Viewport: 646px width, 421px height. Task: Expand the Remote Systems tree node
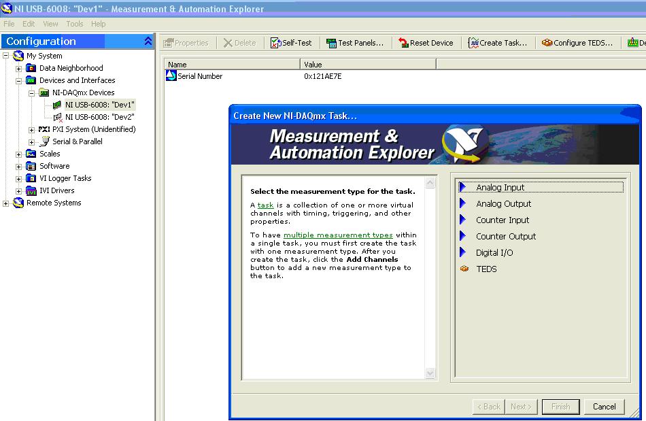pyautogui.click(x=6, y=203)
